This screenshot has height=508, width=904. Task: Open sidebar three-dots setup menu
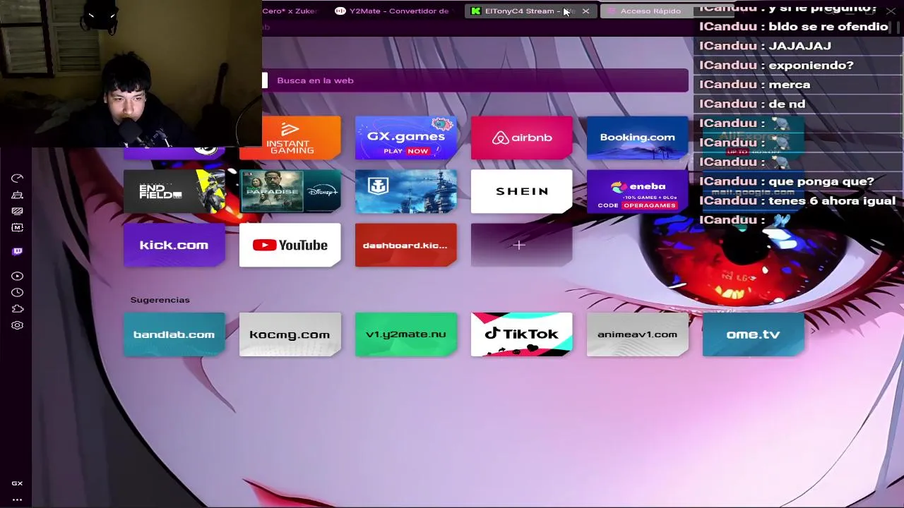point(17,500)
